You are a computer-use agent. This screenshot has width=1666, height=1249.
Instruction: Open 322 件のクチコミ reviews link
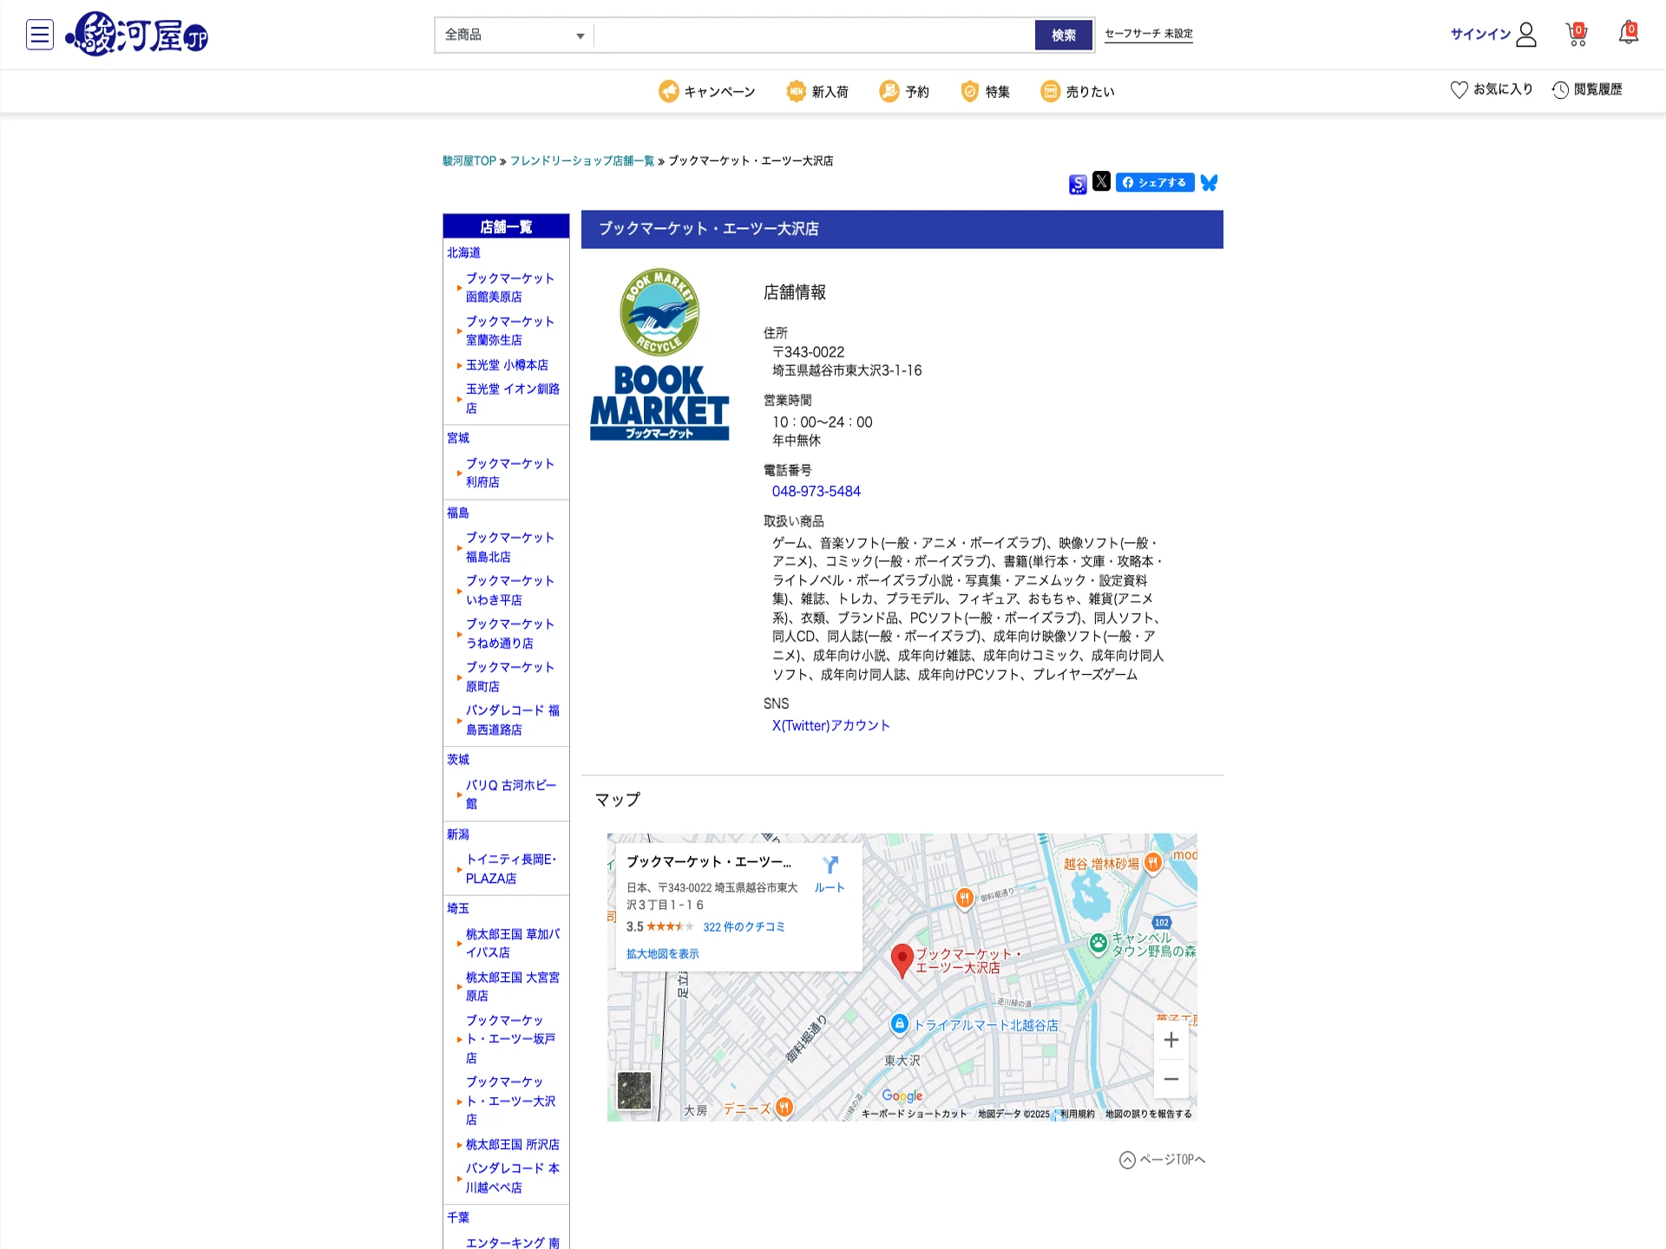(744, 926)
